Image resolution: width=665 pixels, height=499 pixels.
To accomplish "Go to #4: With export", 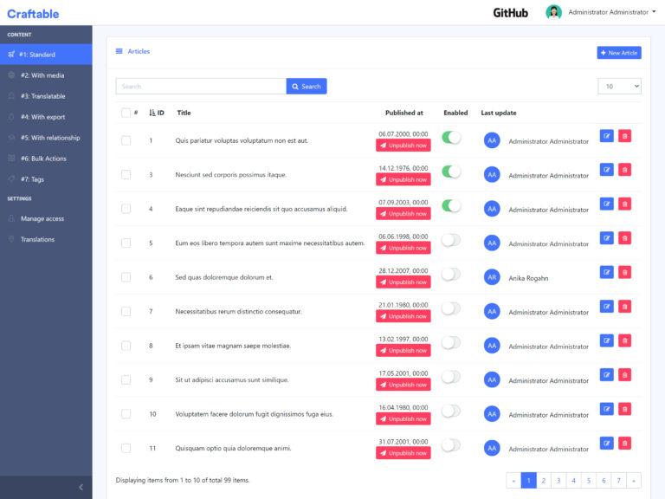I will (46, 117).
